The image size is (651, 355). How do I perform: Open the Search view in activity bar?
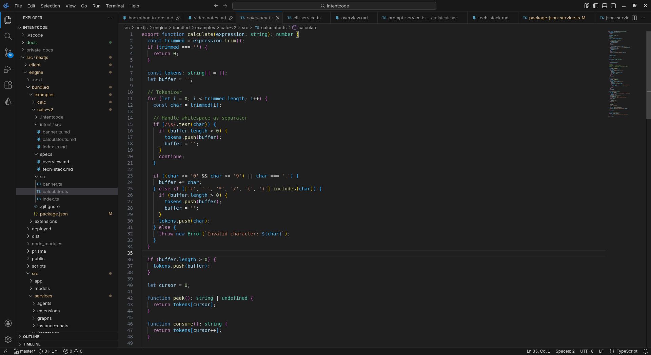click(x=8, y=36)
